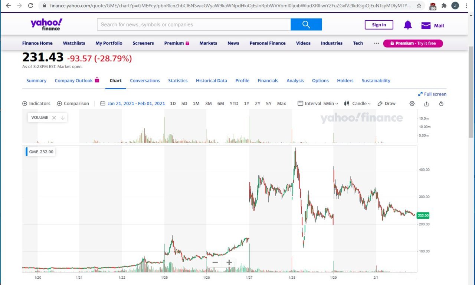Open notifications with the bell icon

point(408,25)
